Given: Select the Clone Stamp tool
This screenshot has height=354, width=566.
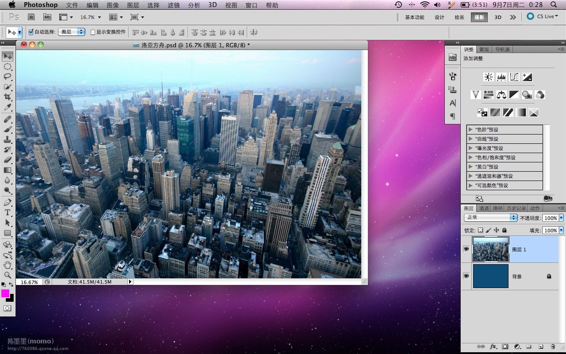Looking at the screenshot, I should click(x=8, y=139).
